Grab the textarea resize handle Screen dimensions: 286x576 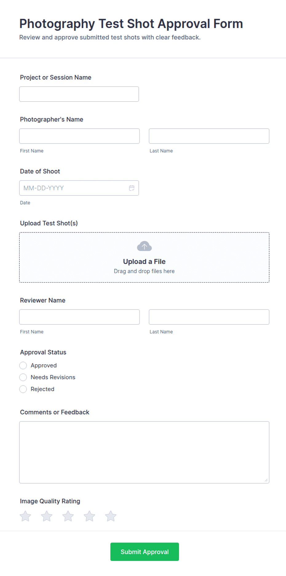tap(266, 480)
